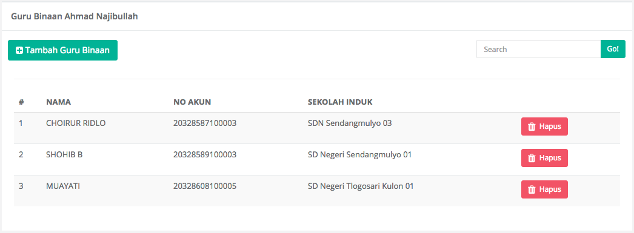This screenshot has height=233, width=634.
Task: Submit search with Go! button
Action: pos(613,49)
